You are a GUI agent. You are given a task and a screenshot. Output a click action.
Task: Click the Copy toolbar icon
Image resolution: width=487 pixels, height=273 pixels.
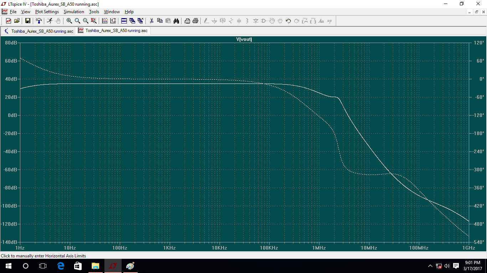tap(160, 21)
